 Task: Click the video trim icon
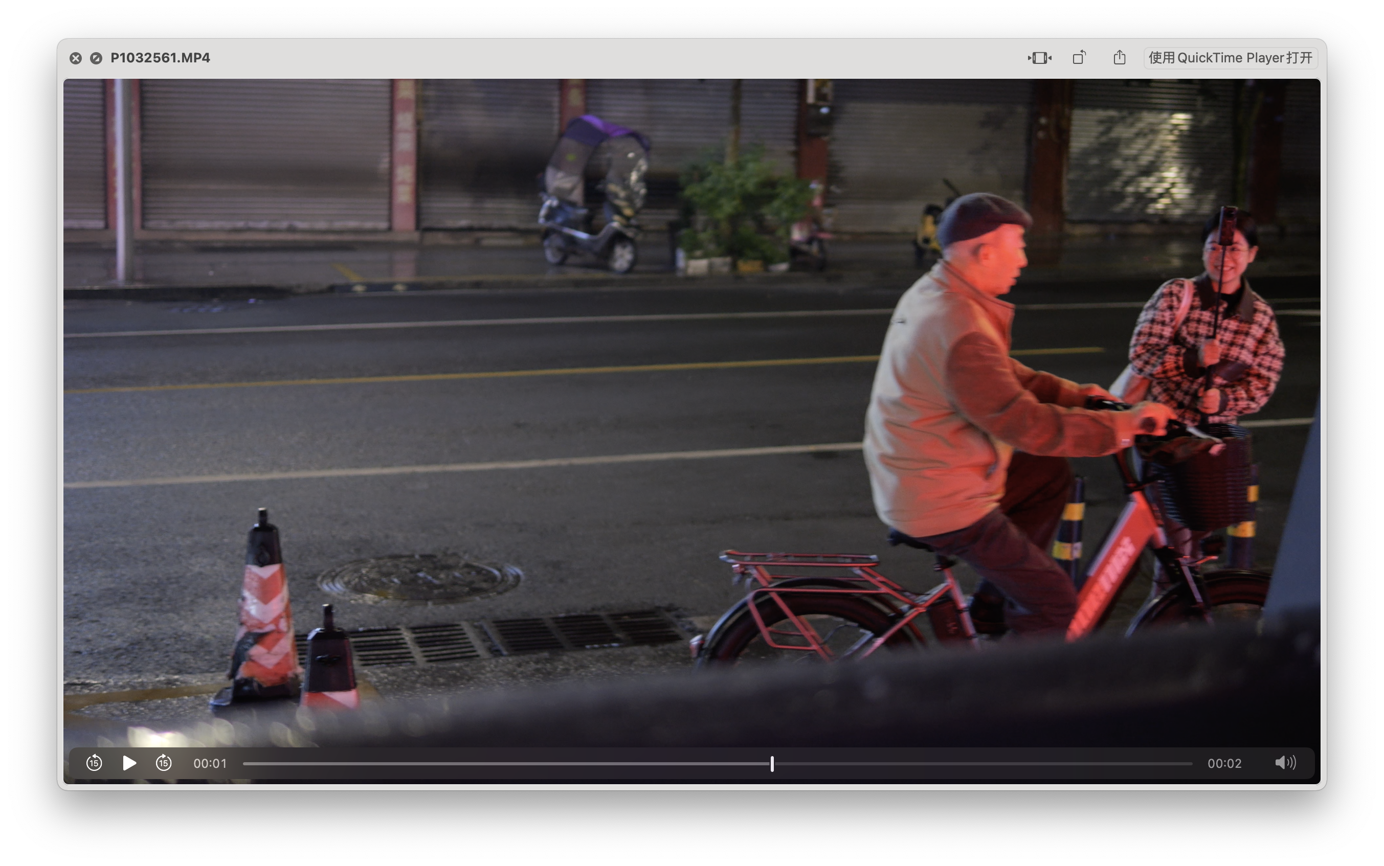point(1039,58)
